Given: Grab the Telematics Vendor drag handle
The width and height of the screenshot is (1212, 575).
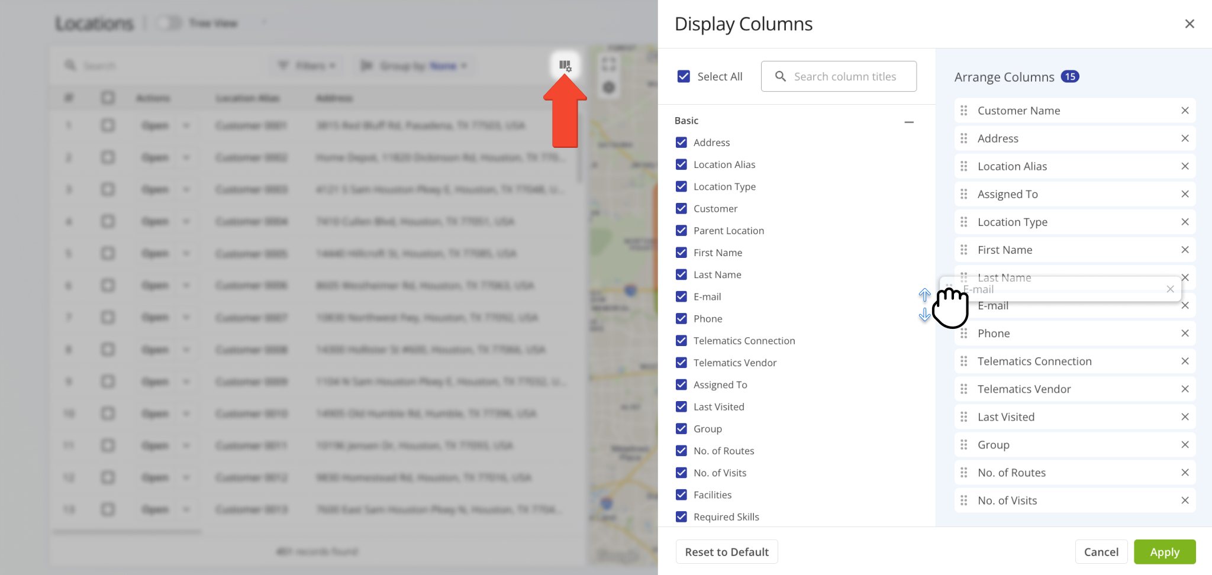Looking at the screenshot, I should click(964, 389).
